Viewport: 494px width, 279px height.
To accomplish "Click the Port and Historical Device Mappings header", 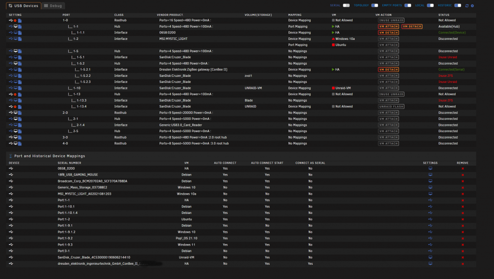I will click(x=49, y=156).
